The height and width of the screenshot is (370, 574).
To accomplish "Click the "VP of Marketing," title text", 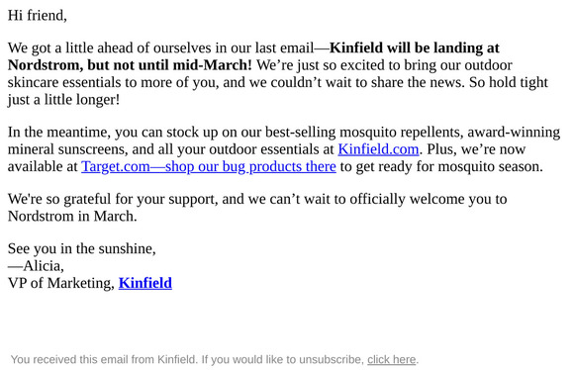I will (61, 283).
